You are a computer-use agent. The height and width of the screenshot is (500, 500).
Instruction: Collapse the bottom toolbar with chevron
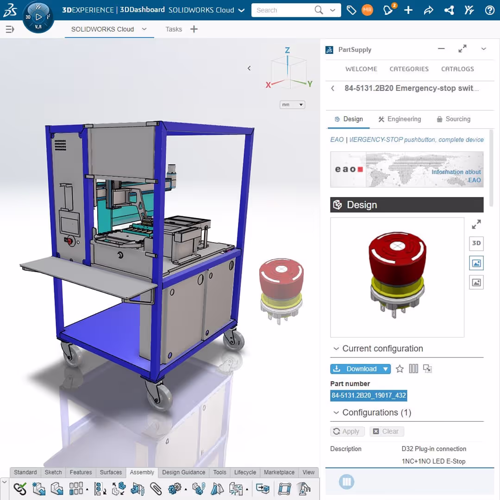point(5,482)
